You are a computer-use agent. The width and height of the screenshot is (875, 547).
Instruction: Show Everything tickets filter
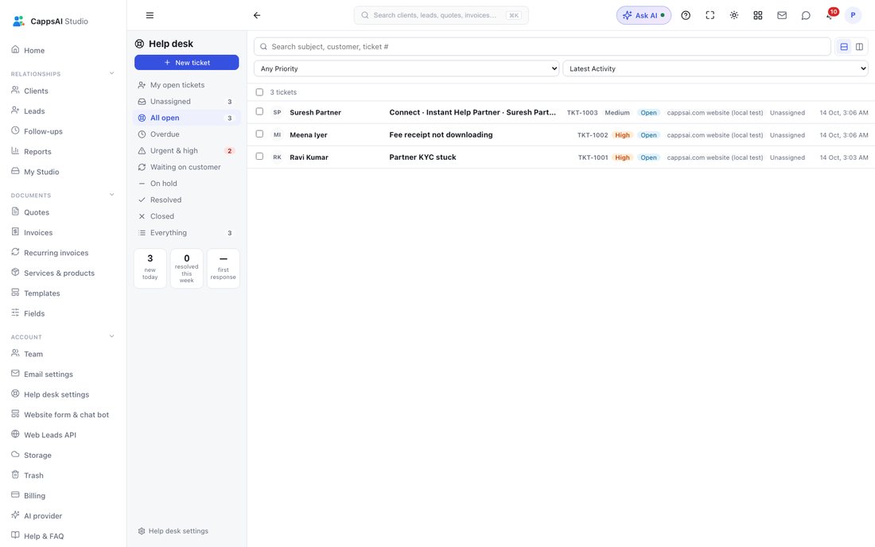[x=186, y=232]
